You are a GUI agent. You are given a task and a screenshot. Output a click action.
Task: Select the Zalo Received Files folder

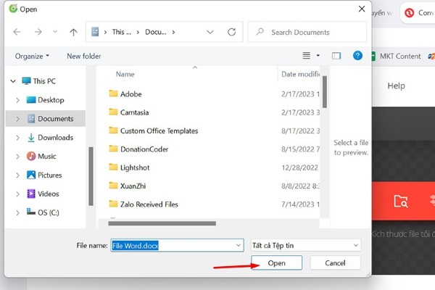[149, 204]
